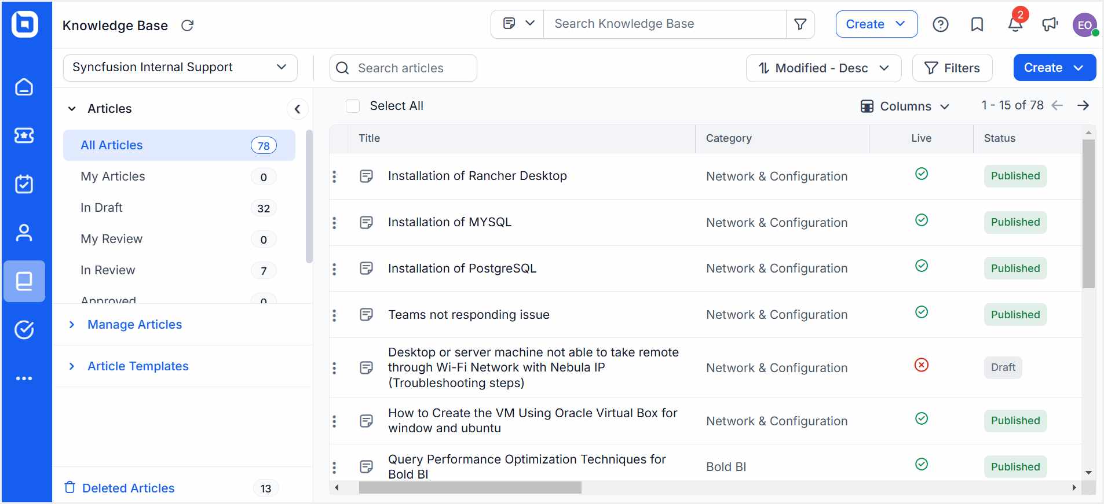
Task: Go to the next page arrow
Action: 1083,105
